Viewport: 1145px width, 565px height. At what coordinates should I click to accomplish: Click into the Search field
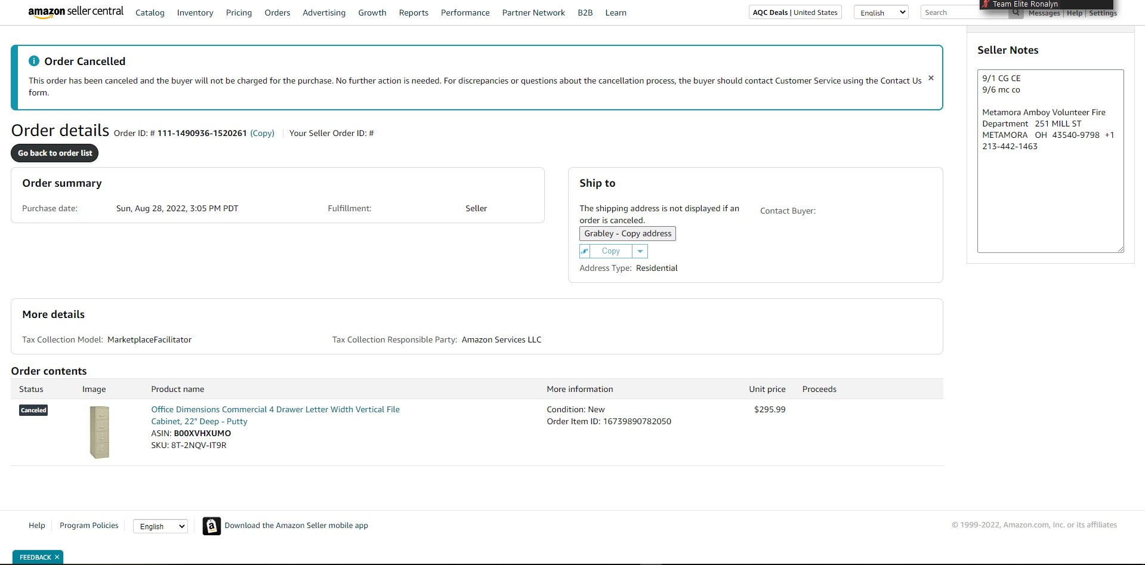[965, 13]
